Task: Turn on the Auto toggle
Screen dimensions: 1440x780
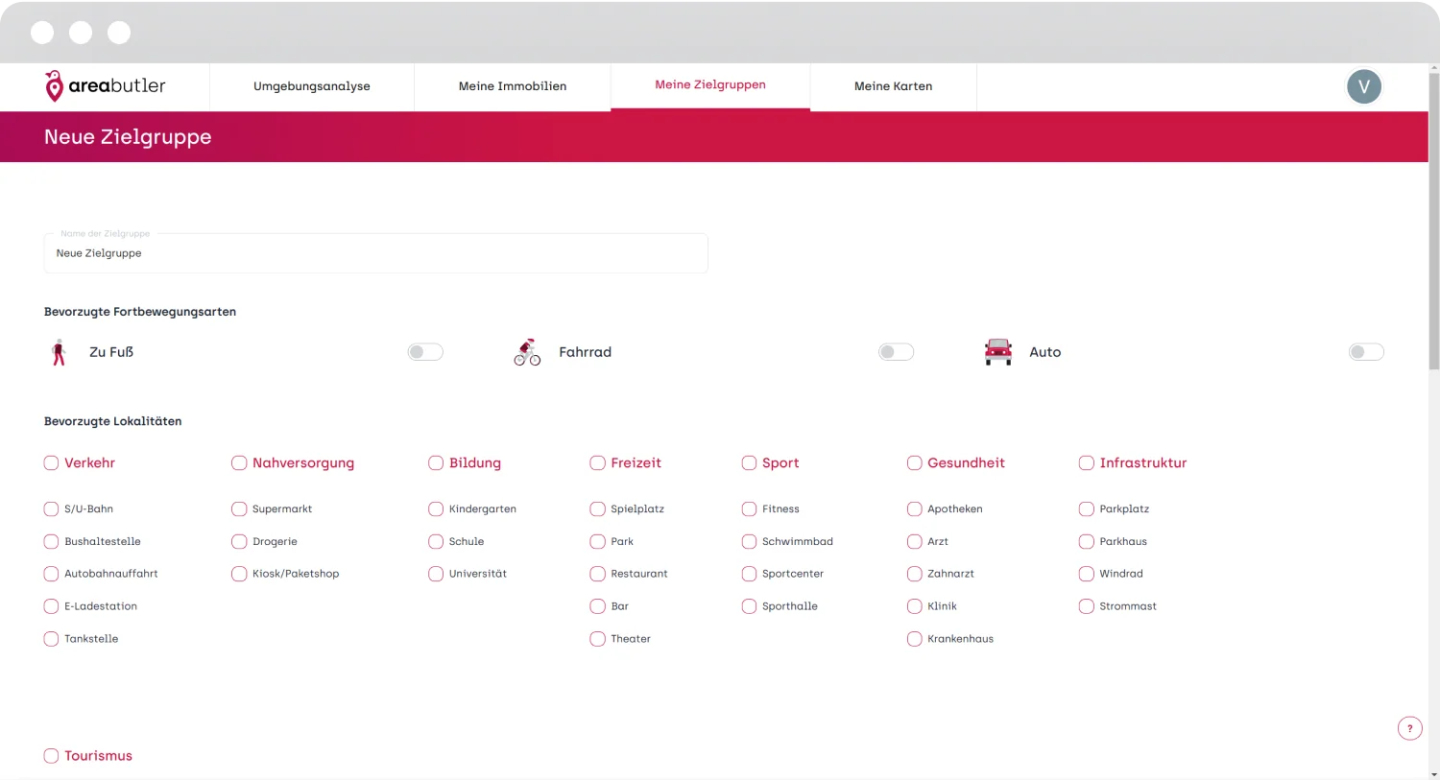Action: pos(1366,352)
